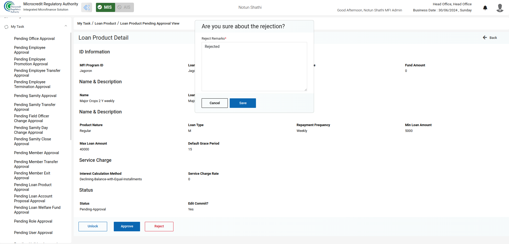Image resolution: width=509 pixels, height=244 pixels.
Task: Click the Unlock button
Action: [x=93, y=226]
